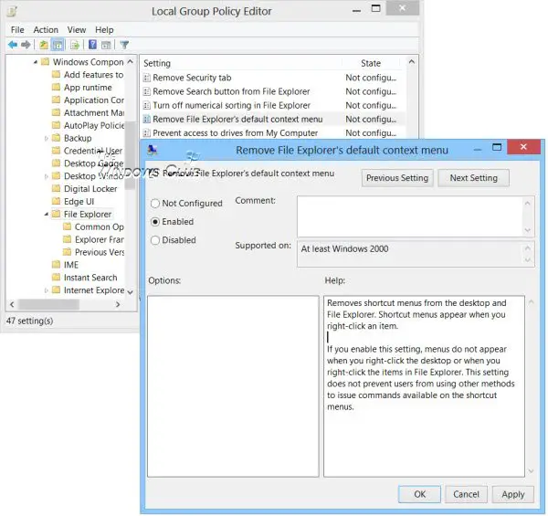Click the Up one level folder icon

(x=43, y=45)
